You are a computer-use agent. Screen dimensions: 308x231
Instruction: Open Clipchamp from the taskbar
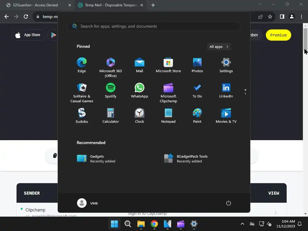click(x=181, y=224)
